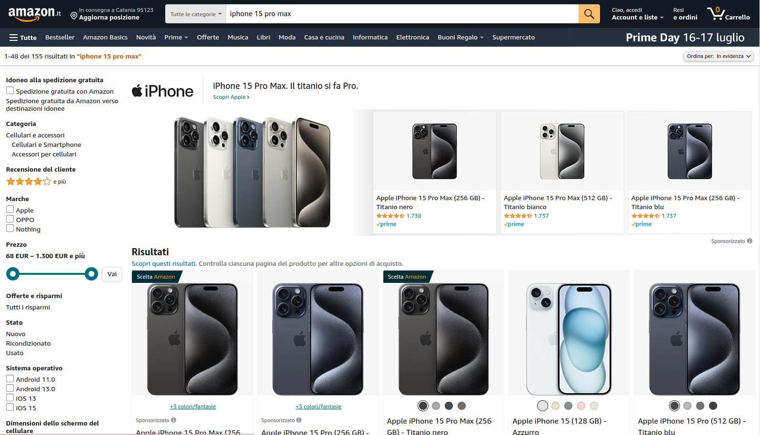This screenshot has width=760, height=435.
Task: Click the orange search magnifier button
Action: click(x=589, y=14)
